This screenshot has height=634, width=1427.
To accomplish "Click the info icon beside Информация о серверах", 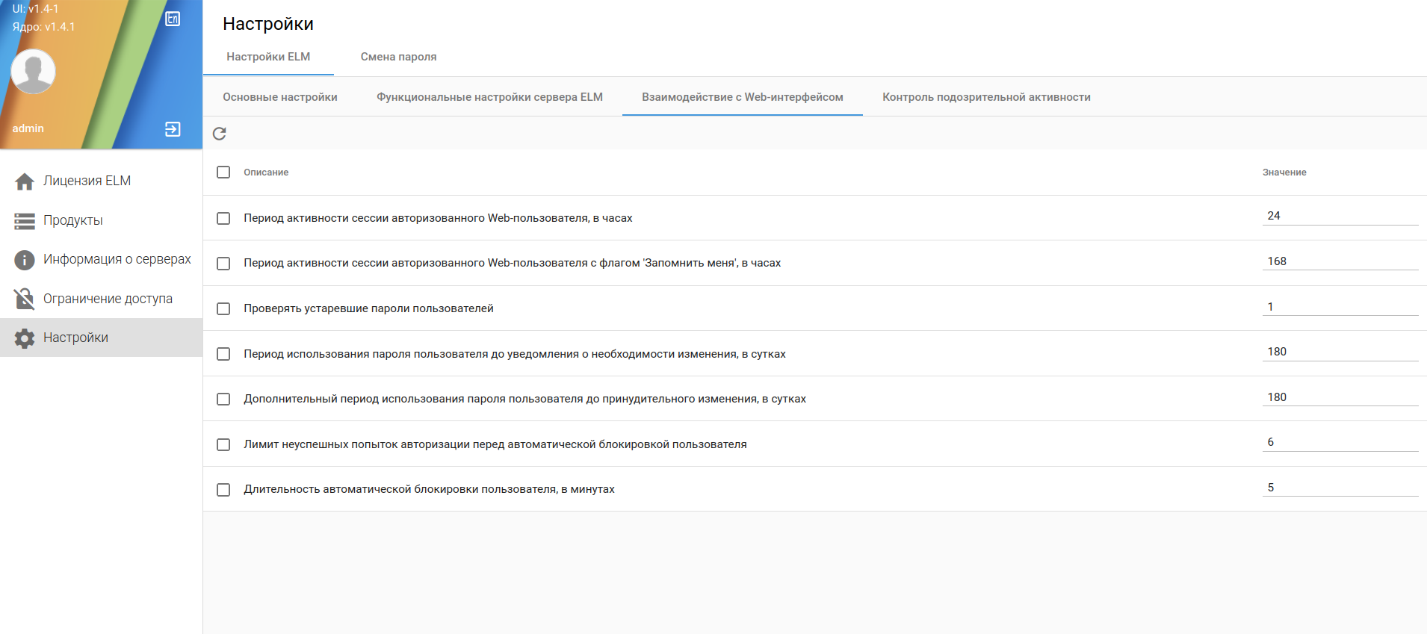I will (25, 260).
